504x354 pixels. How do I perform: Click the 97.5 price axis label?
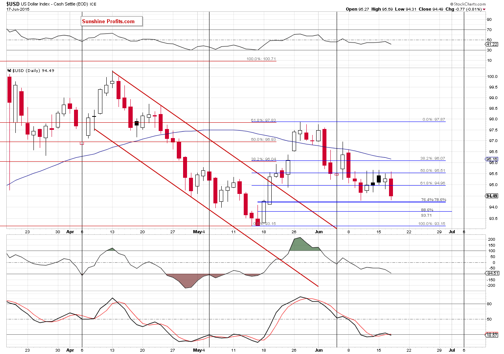[493, 130]
